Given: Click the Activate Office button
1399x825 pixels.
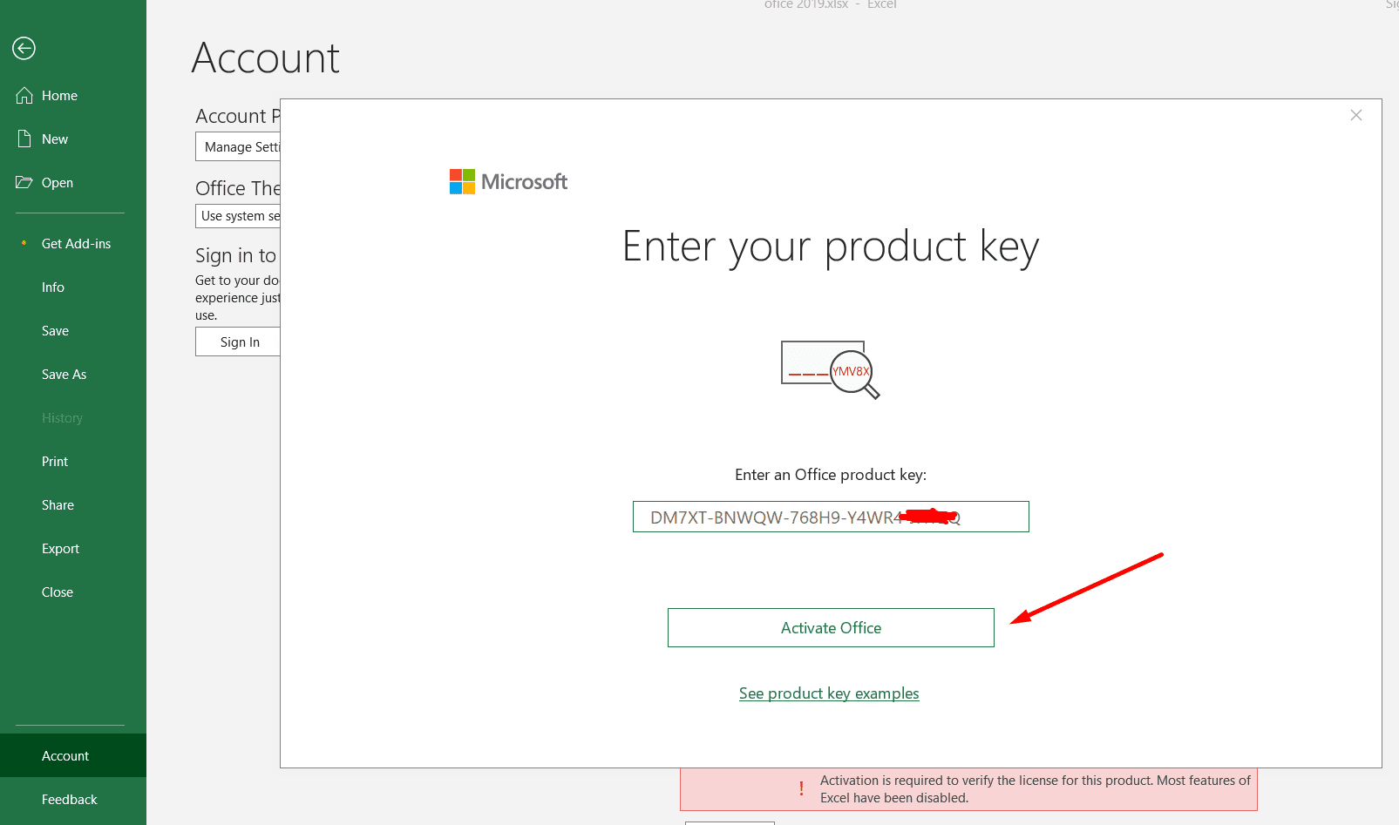Looking at the screenshot, I should tap(831, 627).
